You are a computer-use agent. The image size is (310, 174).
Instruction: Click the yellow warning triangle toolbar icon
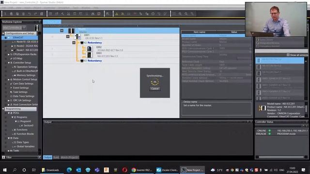[117, 14]
